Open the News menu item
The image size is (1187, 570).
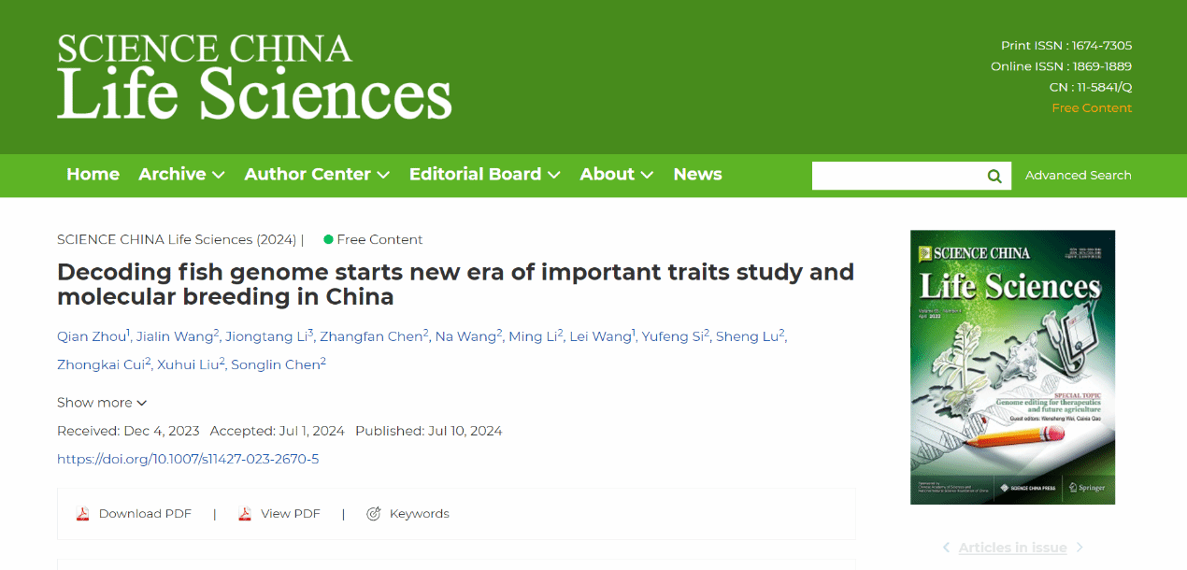tap(697, 175)
